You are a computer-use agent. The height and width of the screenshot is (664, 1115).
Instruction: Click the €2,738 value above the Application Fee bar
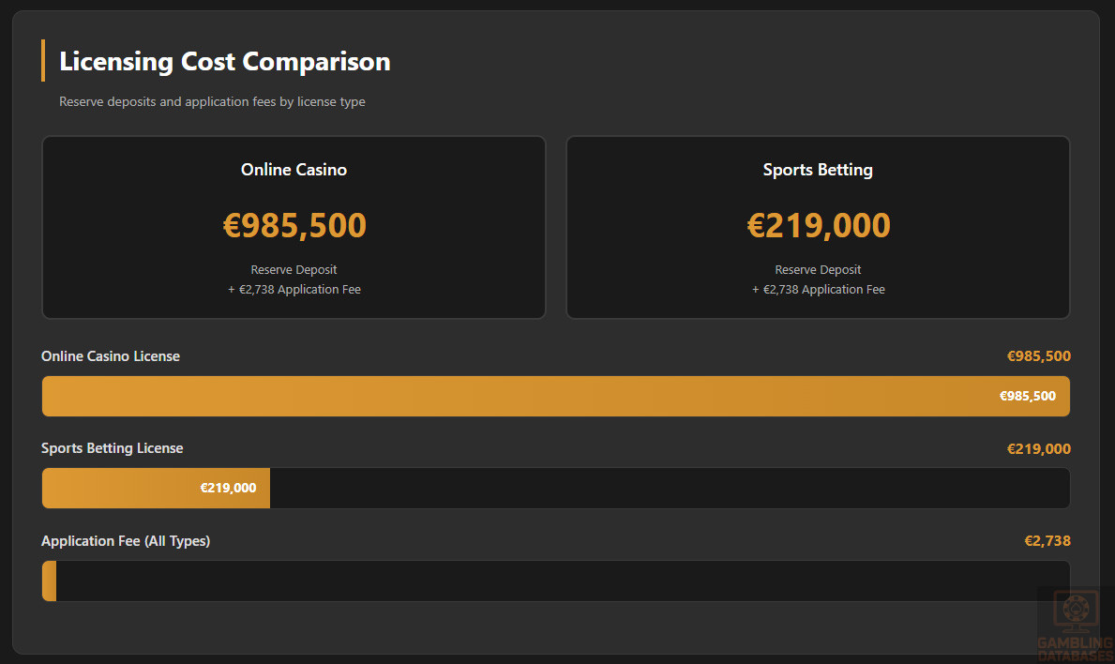1047,541
